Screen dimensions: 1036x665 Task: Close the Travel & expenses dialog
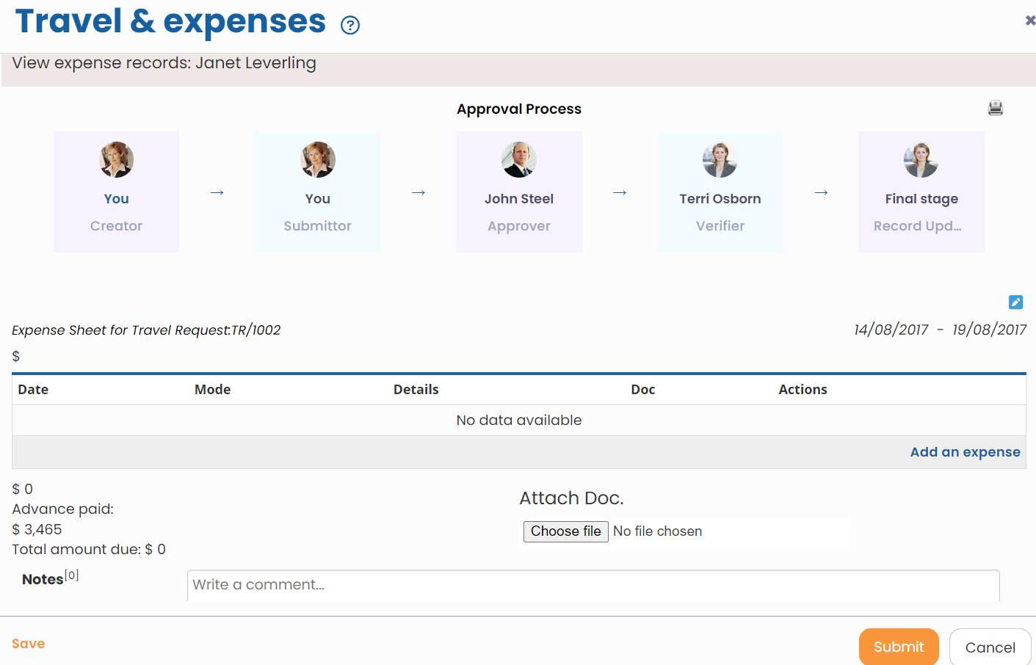(1030, 21)
